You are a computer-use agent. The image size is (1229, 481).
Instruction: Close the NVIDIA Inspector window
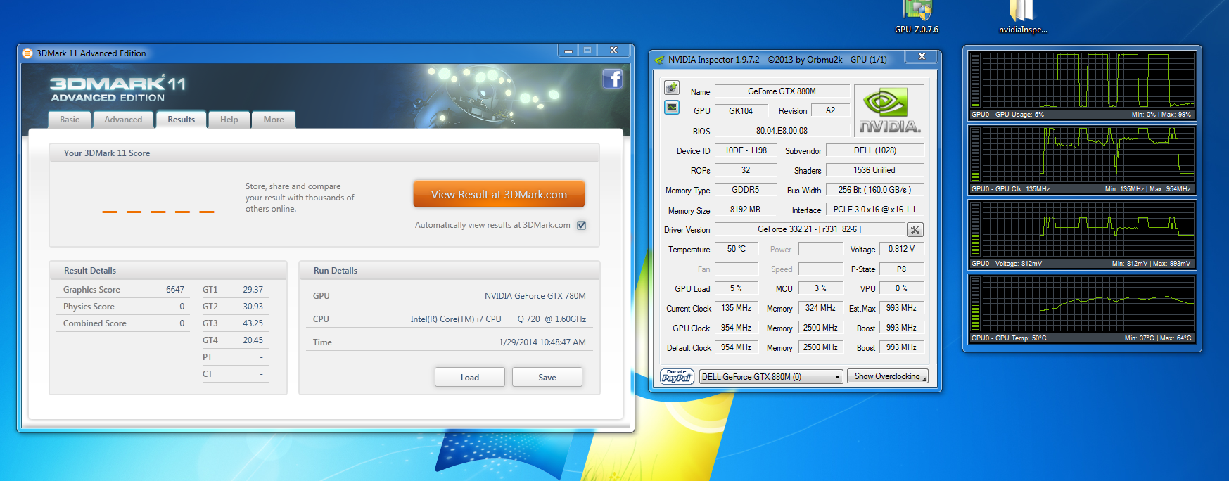(922, 56)
